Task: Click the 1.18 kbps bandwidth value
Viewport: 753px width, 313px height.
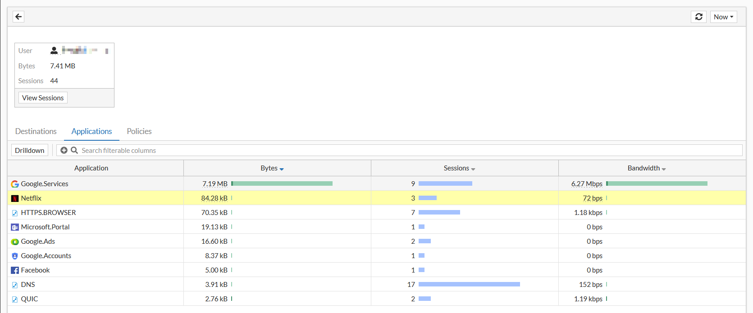Action: (x=588, y=212)
